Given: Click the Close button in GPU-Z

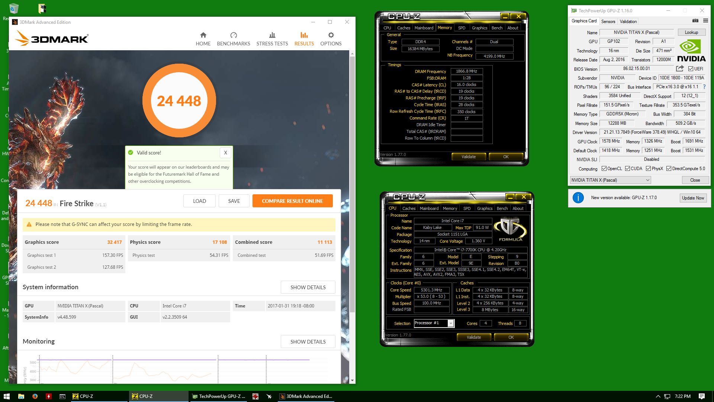Looking at the screenshot, I should tap(695, 180).
